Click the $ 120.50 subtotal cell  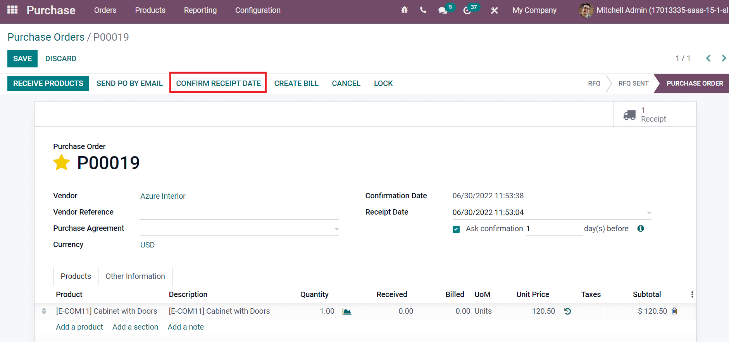(653, 311)
